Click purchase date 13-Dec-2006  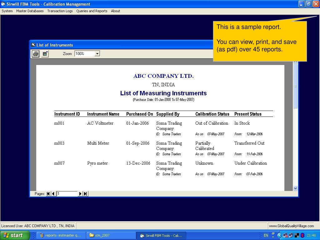pos(138,163)
